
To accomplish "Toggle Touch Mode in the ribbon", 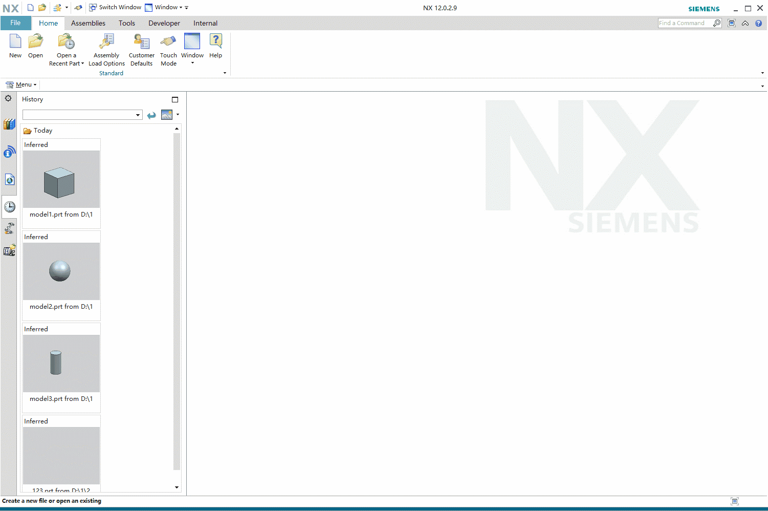I will (168, 50).
